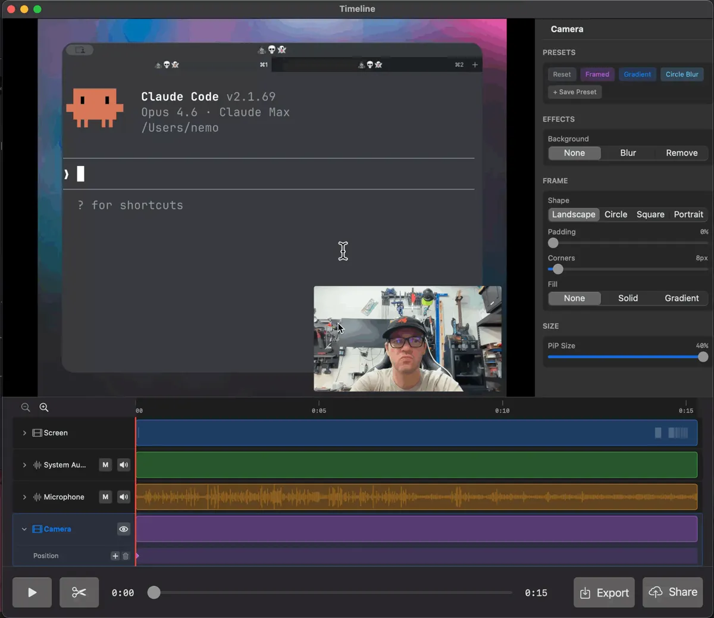The width and height of the screenshot is (714, 618).
Task: Click the Screen track film icon
Action: (37, 433)
